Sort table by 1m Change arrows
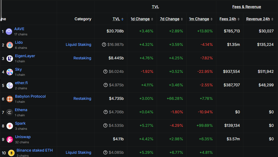 [x=211, y=19]
